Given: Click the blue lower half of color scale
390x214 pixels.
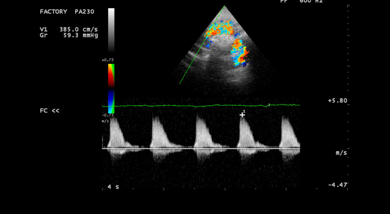Looking at the screenshot, I should coord(111,101).
